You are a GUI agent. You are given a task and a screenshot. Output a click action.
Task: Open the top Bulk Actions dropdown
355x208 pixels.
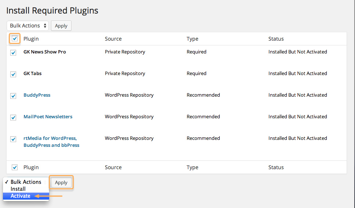28,26
